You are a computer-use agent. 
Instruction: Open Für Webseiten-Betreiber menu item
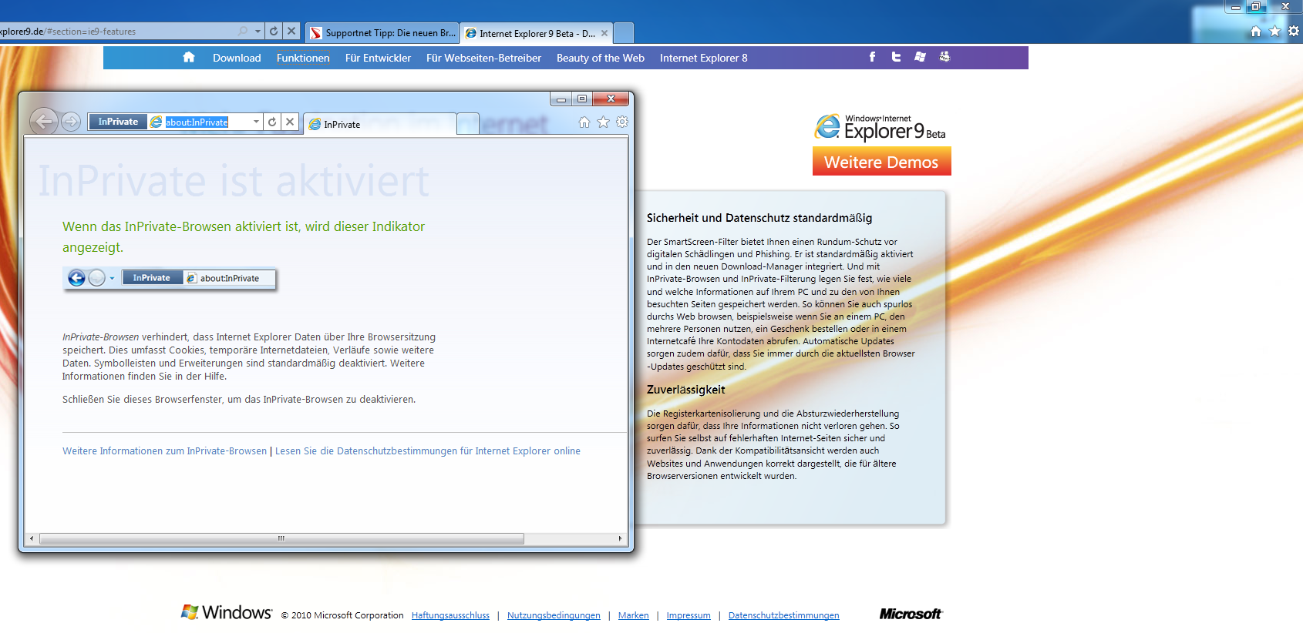tap(483, 58)
